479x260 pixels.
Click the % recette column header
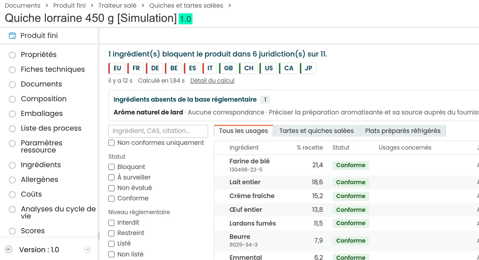click(x=310, y=148)
